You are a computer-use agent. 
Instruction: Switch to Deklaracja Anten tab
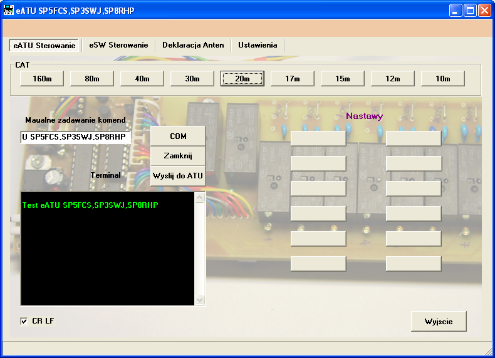[x=193, y=45]
